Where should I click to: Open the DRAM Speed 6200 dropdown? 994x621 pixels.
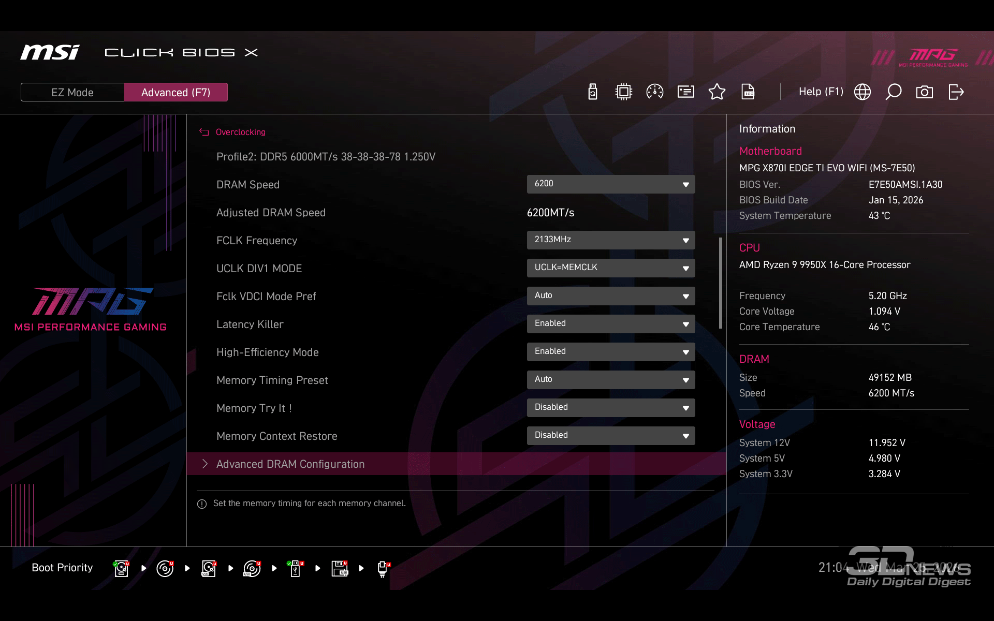pos(611,184)
